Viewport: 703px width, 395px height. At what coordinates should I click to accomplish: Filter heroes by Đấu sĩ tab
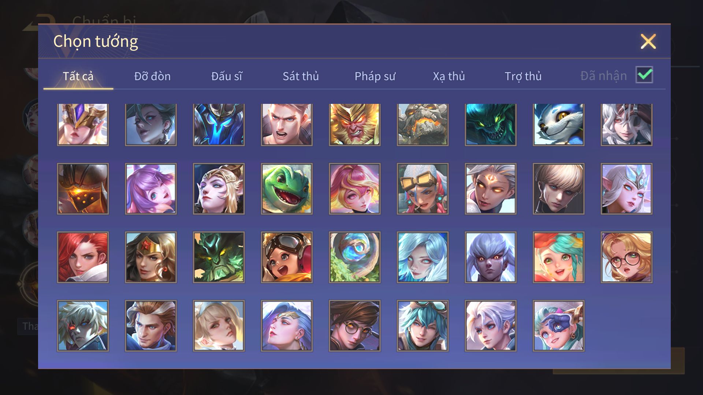227,76
